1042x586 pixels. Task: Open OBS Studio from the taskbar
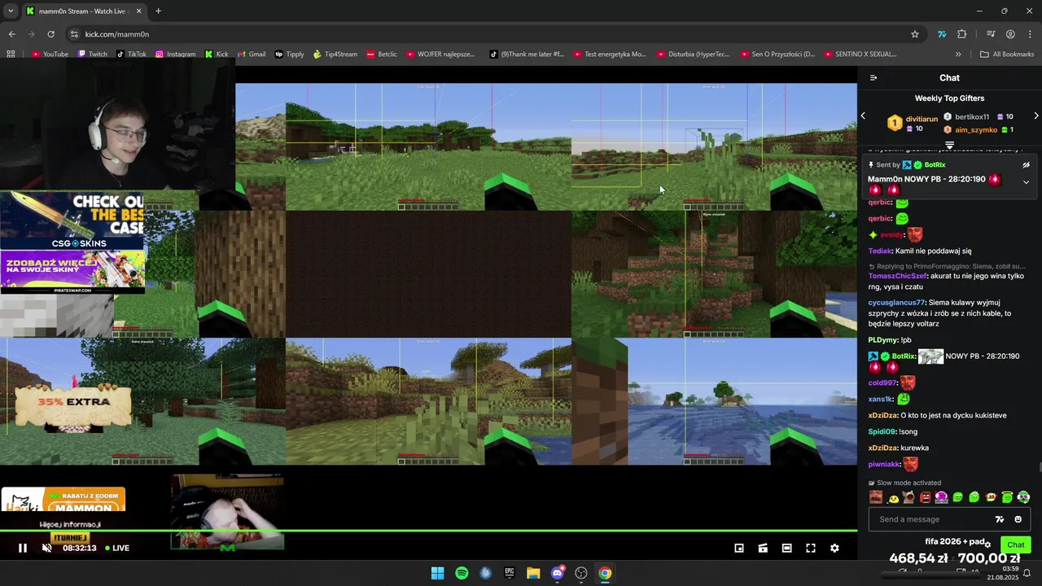point(581,573)
